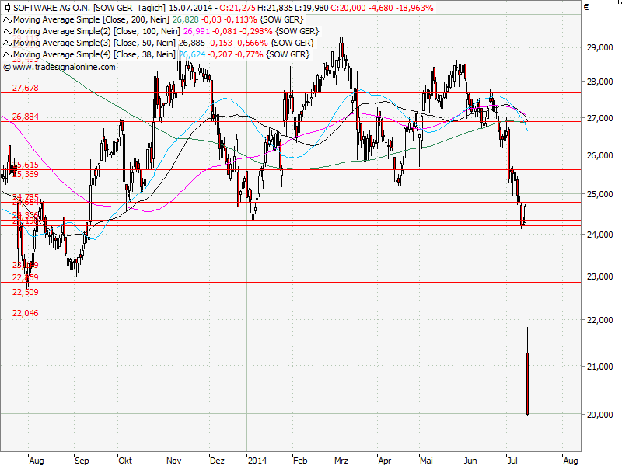Click the copyright symbol before tradesignalonline.com
The image size is (622, 466).
tap(8, 66)
